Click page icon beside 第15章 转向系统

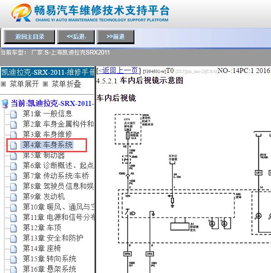pyautogui.click(x=14, y=259)
